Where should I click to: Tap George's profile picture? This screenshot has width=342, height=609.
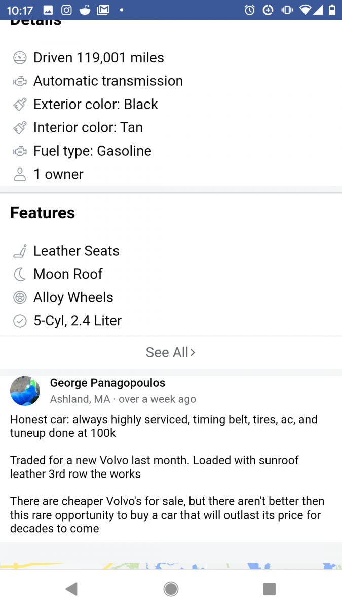25,391
